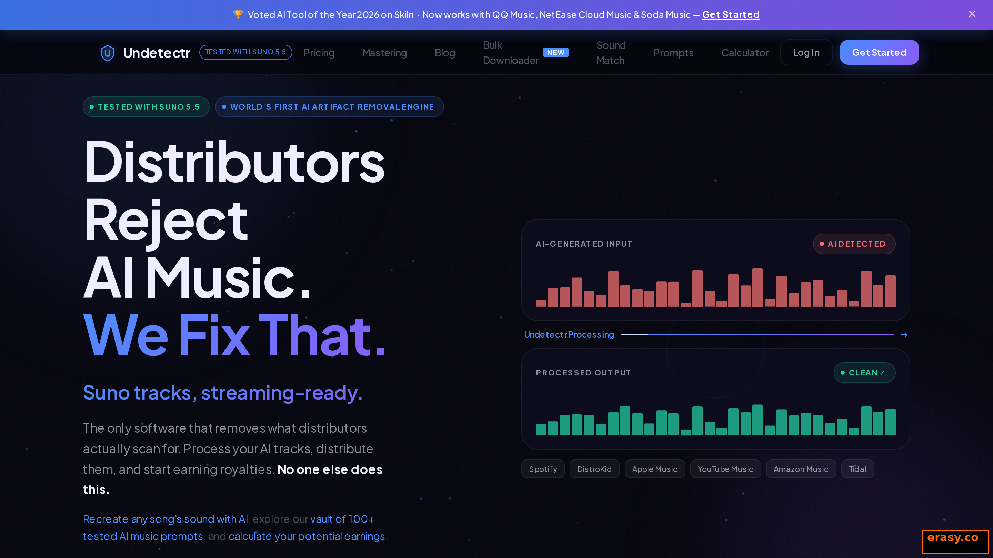Select the Amazon Music platform chip
993x558 pixels.
801,469
